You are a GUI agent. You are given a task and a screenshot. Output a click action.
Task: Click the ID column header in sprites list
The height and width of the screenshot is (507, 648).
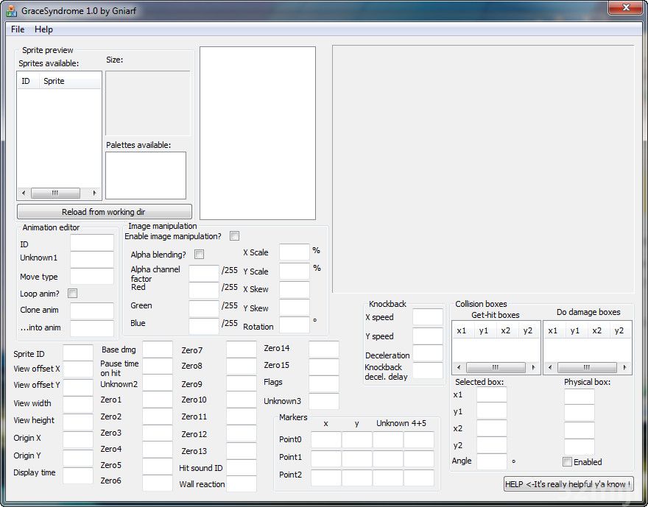tap(27, 81)
